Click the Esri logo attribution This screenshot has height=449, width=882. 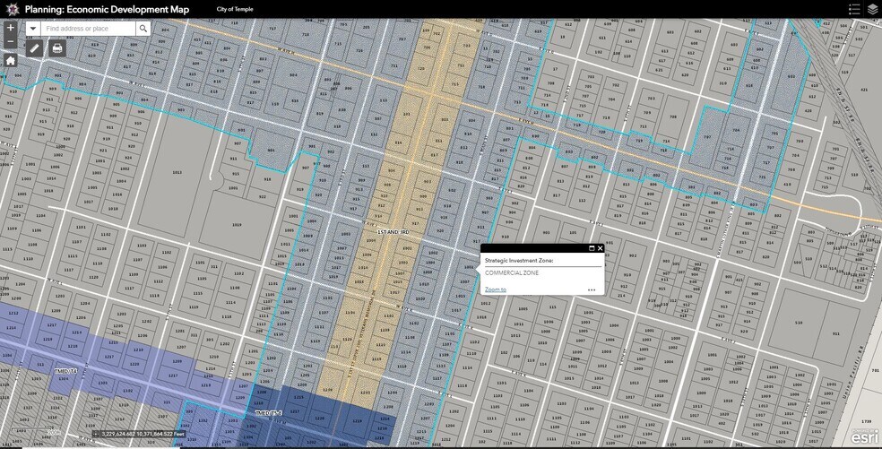pyautogui.click(x=864, y=436)
